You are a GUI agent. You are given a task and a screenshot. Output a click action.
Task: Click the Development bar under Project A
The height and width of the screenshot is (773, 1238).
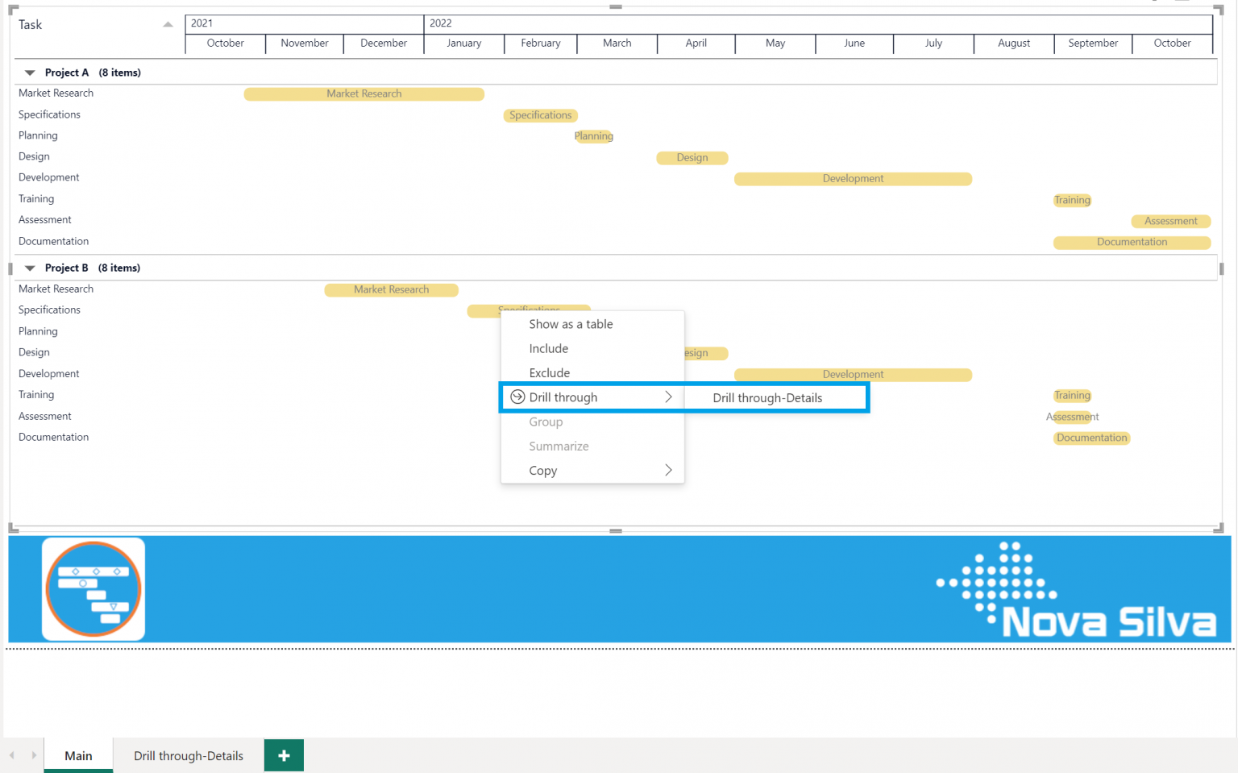point(853,178)
